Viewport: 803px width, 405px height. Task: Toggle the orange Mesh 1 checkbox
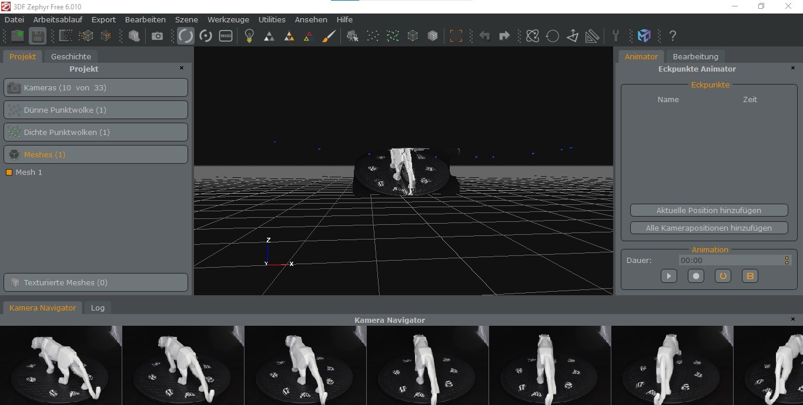pyautogui.click(x=9, y=173)
